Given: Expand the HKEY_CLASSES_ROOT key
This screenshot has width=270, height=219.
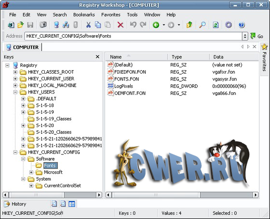Looking at the screenshot, I should (15, 72).
